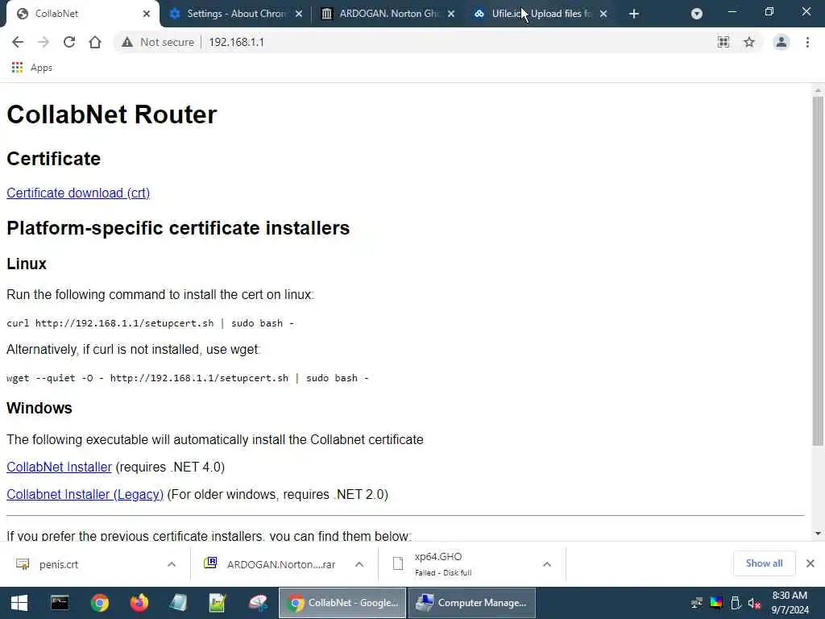Screen dimensions: 825x619
Task: Switch to the Ufile.io Upload files tab
Action: [541, 14]
